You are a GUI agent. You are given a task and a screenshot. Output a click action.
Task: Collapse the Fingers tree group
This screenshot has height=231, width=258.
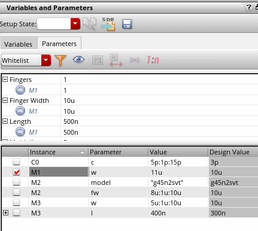pos(5,80)
